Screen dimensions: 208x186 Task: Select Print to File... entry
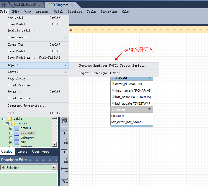tap(35, 98)
